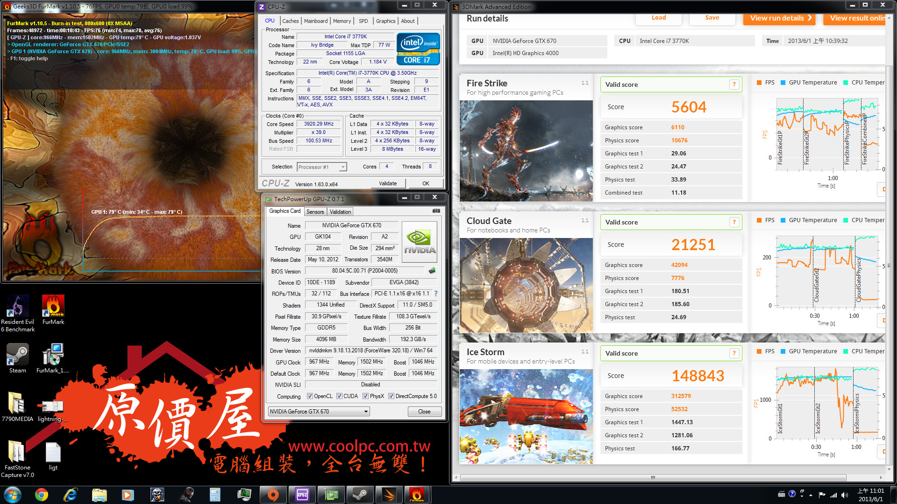The image size is (897, 504).
Task: Toggle the PhysX checkbox
Action: pyautogui.click(x=365, y=396)
